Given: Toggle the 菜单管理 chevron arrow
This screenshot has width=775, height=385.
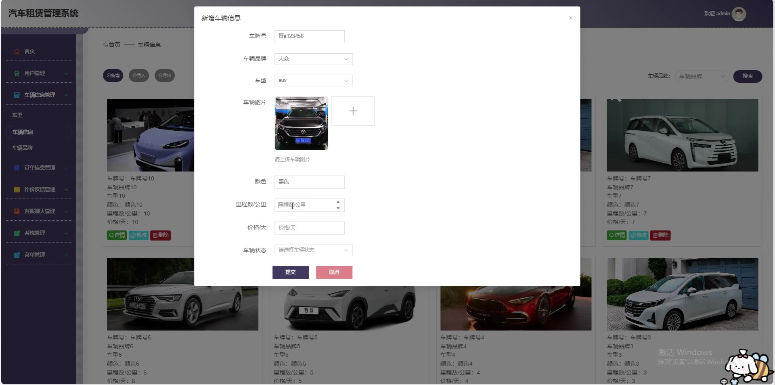Looking at the screenshot, I should (x=66, y=255).
